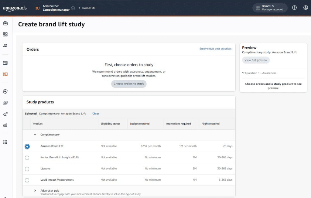Click the 5-365 days flight value
This screenshot has height=198, width=311.
(x=226, y=180)
